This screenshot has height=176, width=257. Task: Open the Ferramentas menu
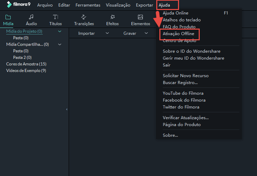(88, 5)
